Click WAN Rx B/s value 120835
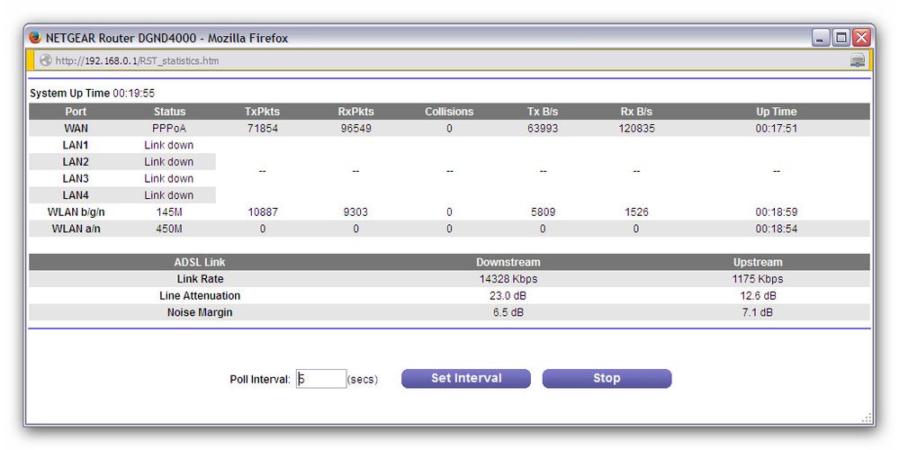Image resolution: width=899 pixels, height=450 pixels. point(636,129)
